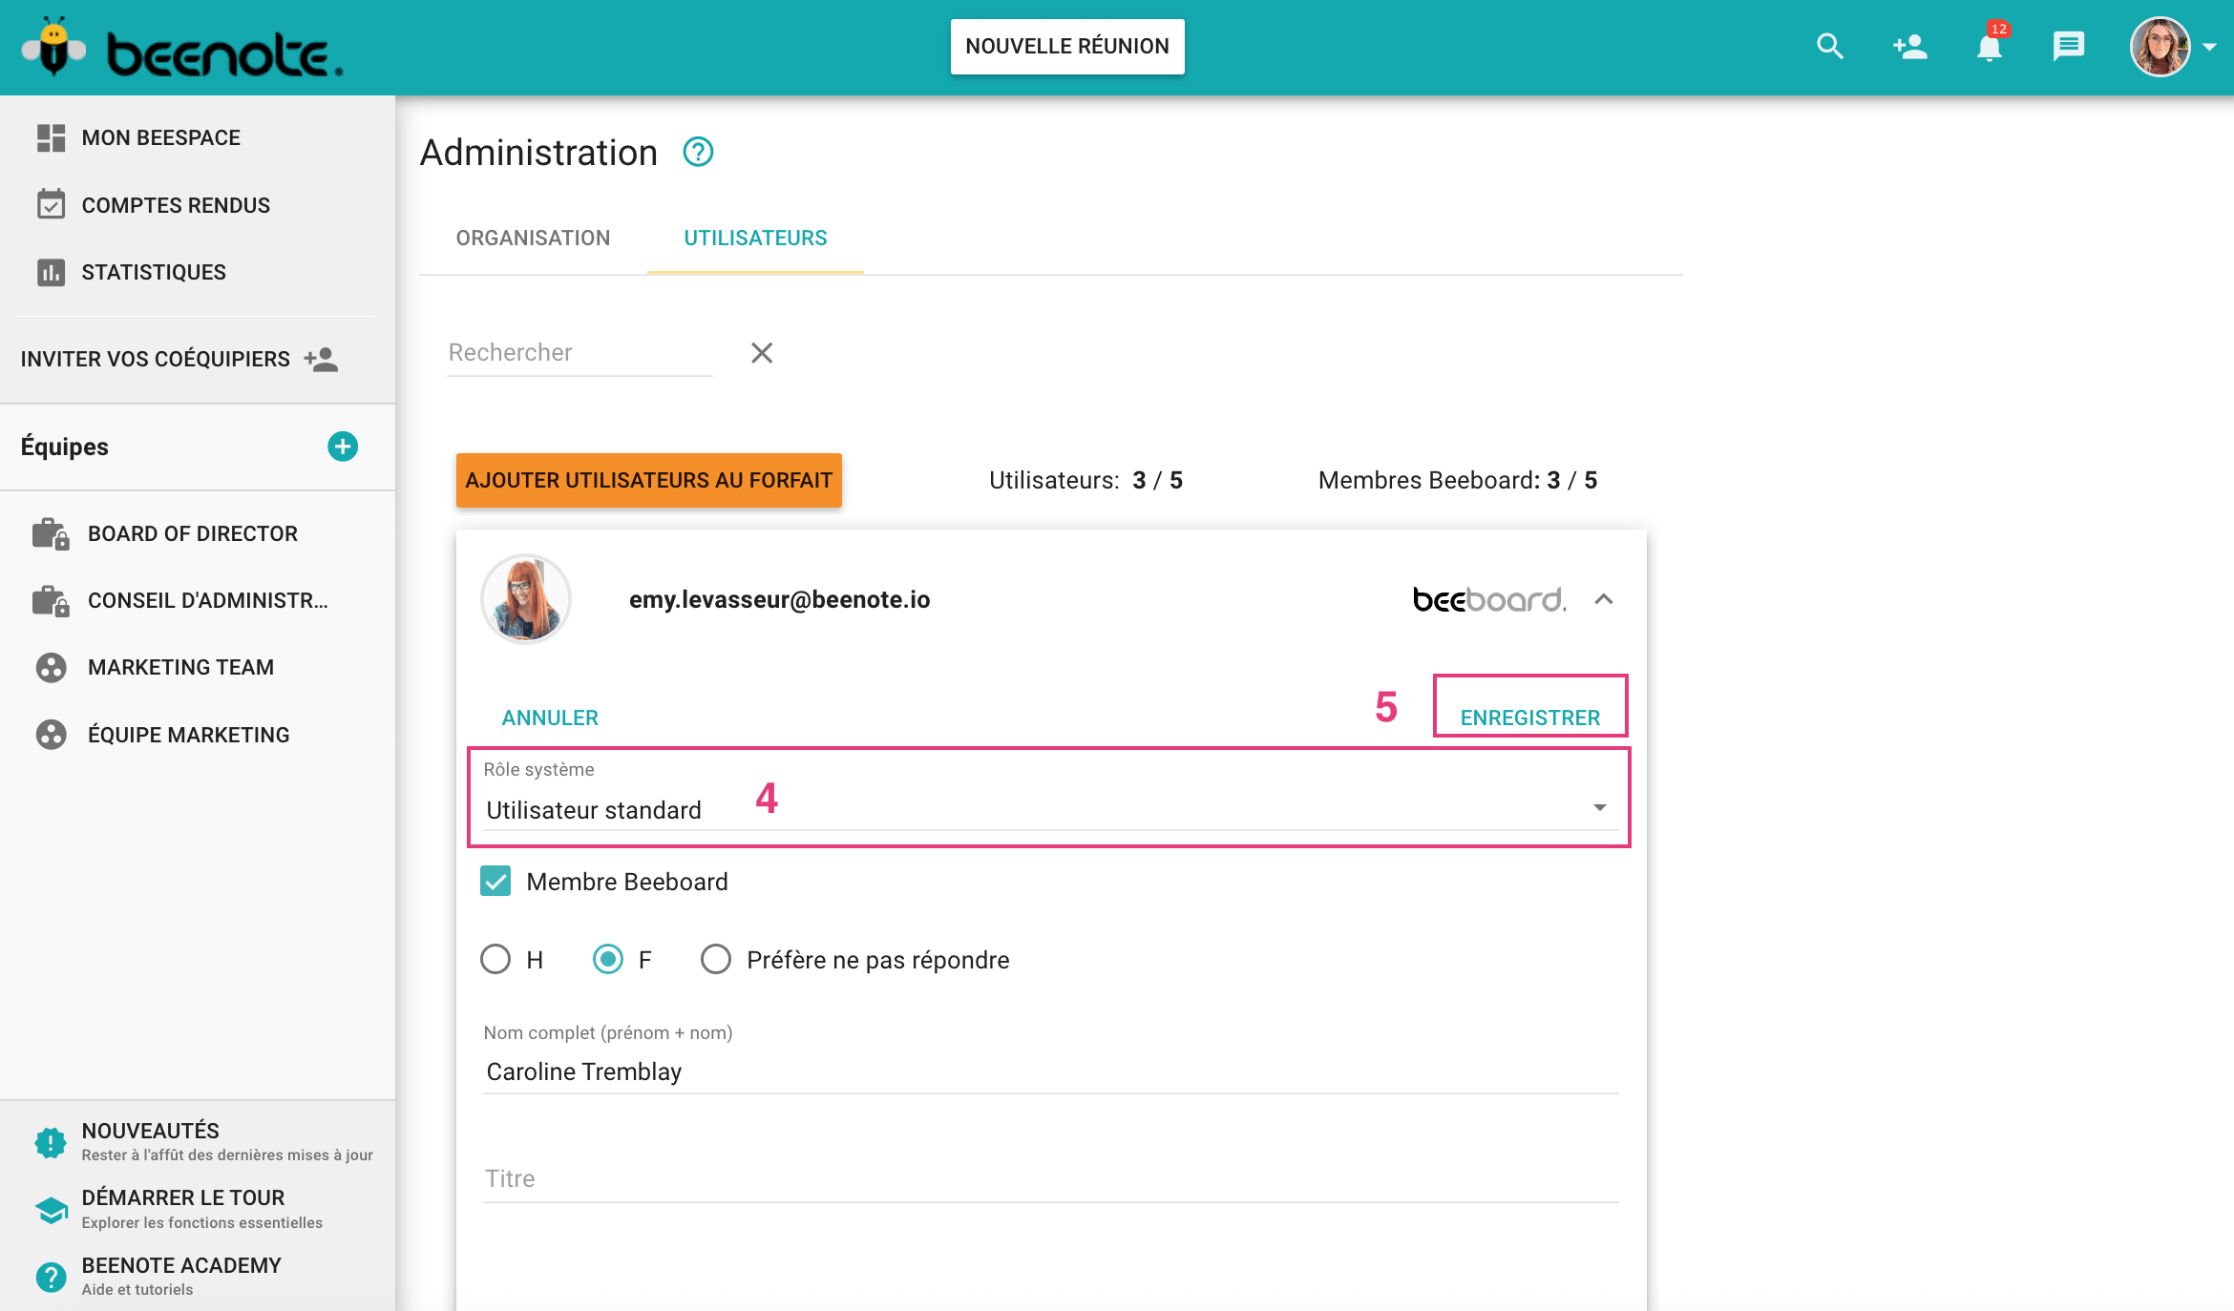Click Ajouter utilisateurs au forfait
Image resolution: width=2234 pixels, height=1311 pixels.
click(649, 480)
